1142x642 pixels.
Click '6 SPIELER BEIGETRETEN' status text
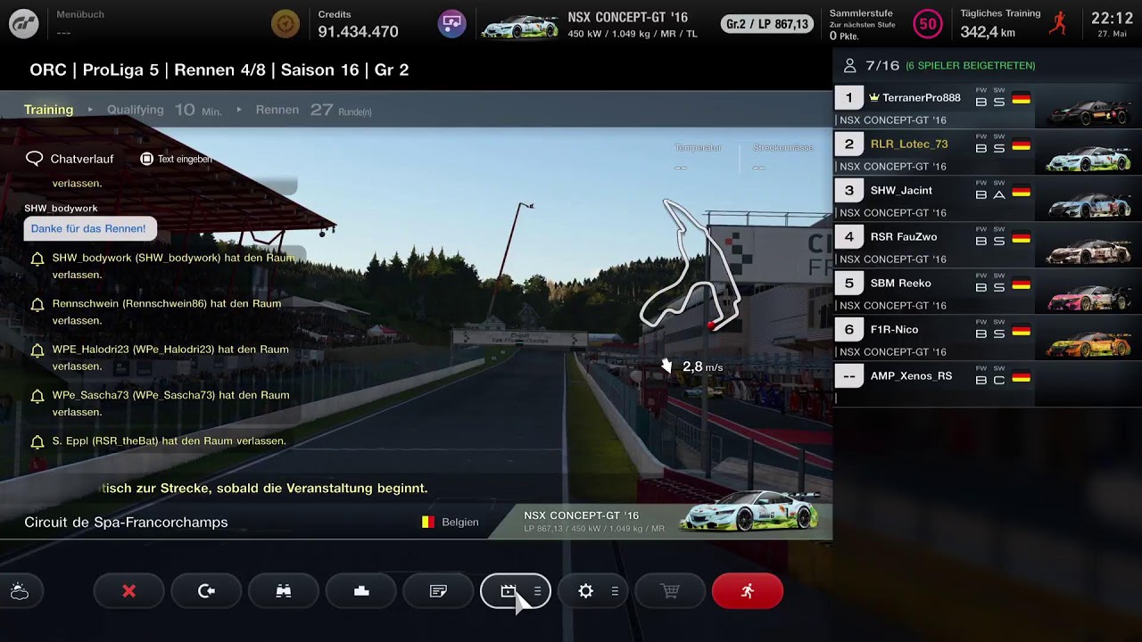coord(970,66)
